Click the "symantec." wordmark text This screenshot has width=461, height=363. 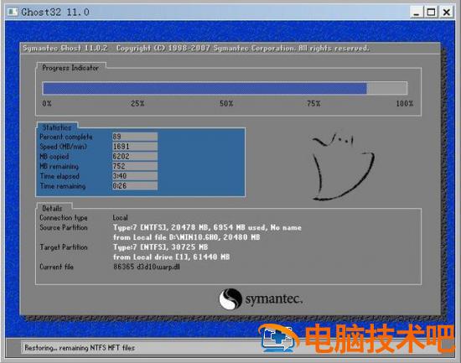tap(274, 299)
